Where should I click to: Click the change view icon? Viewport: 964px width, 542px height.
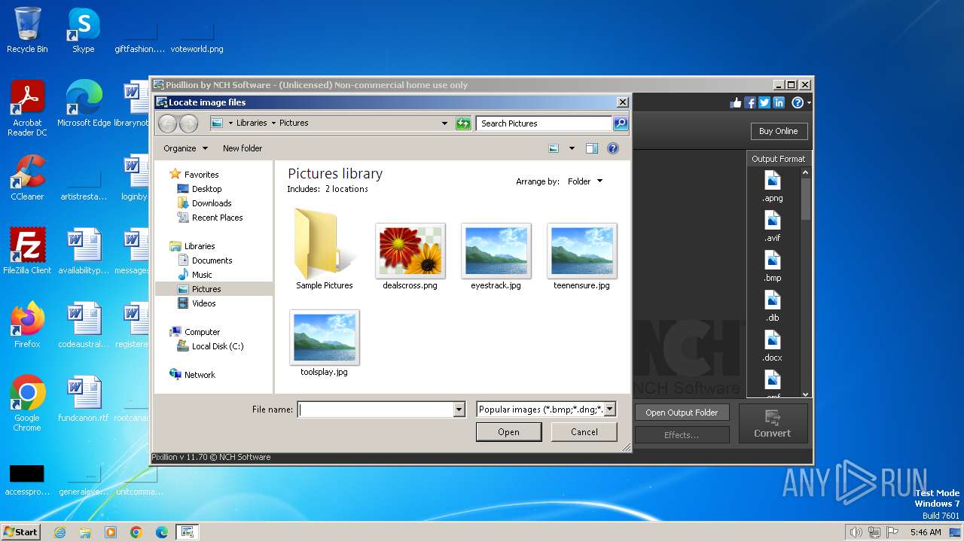click(554, 148)
